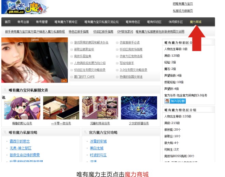Click the 私服设为新首页 link
This screenshot has height=177, width=225.
click(183, 11)
